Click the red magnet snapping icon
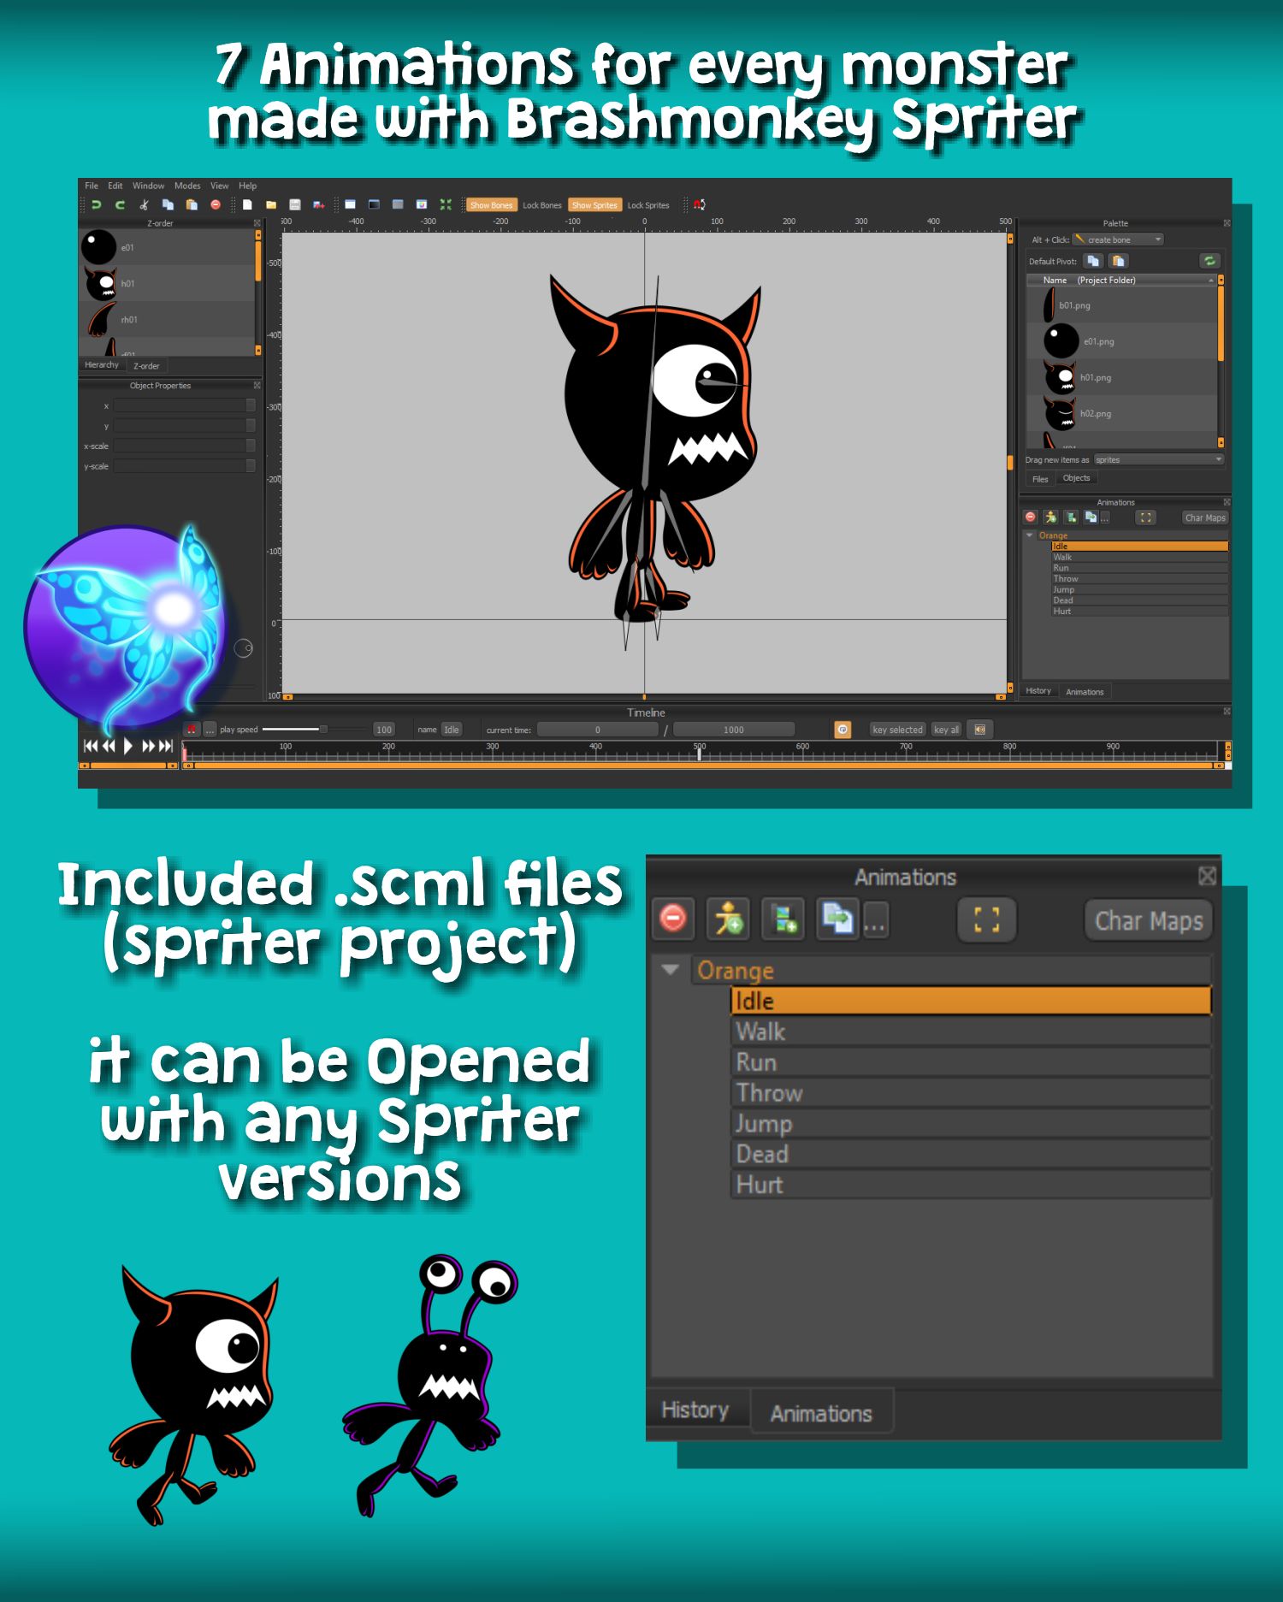Viewport: 1283px width, 1602px height. click(x=700, y=204)
